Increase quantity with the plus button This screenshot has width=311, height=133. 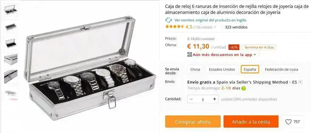(214, 99)
